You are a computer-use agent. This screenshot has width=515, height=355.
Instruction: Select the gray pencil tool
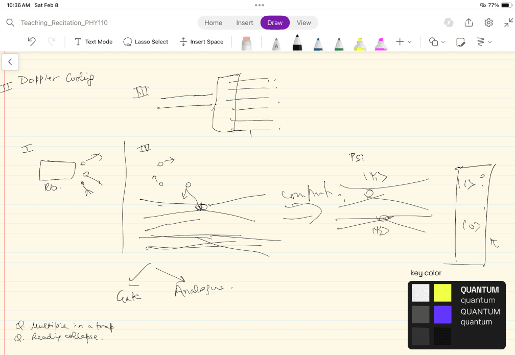(x=276, y=43)
